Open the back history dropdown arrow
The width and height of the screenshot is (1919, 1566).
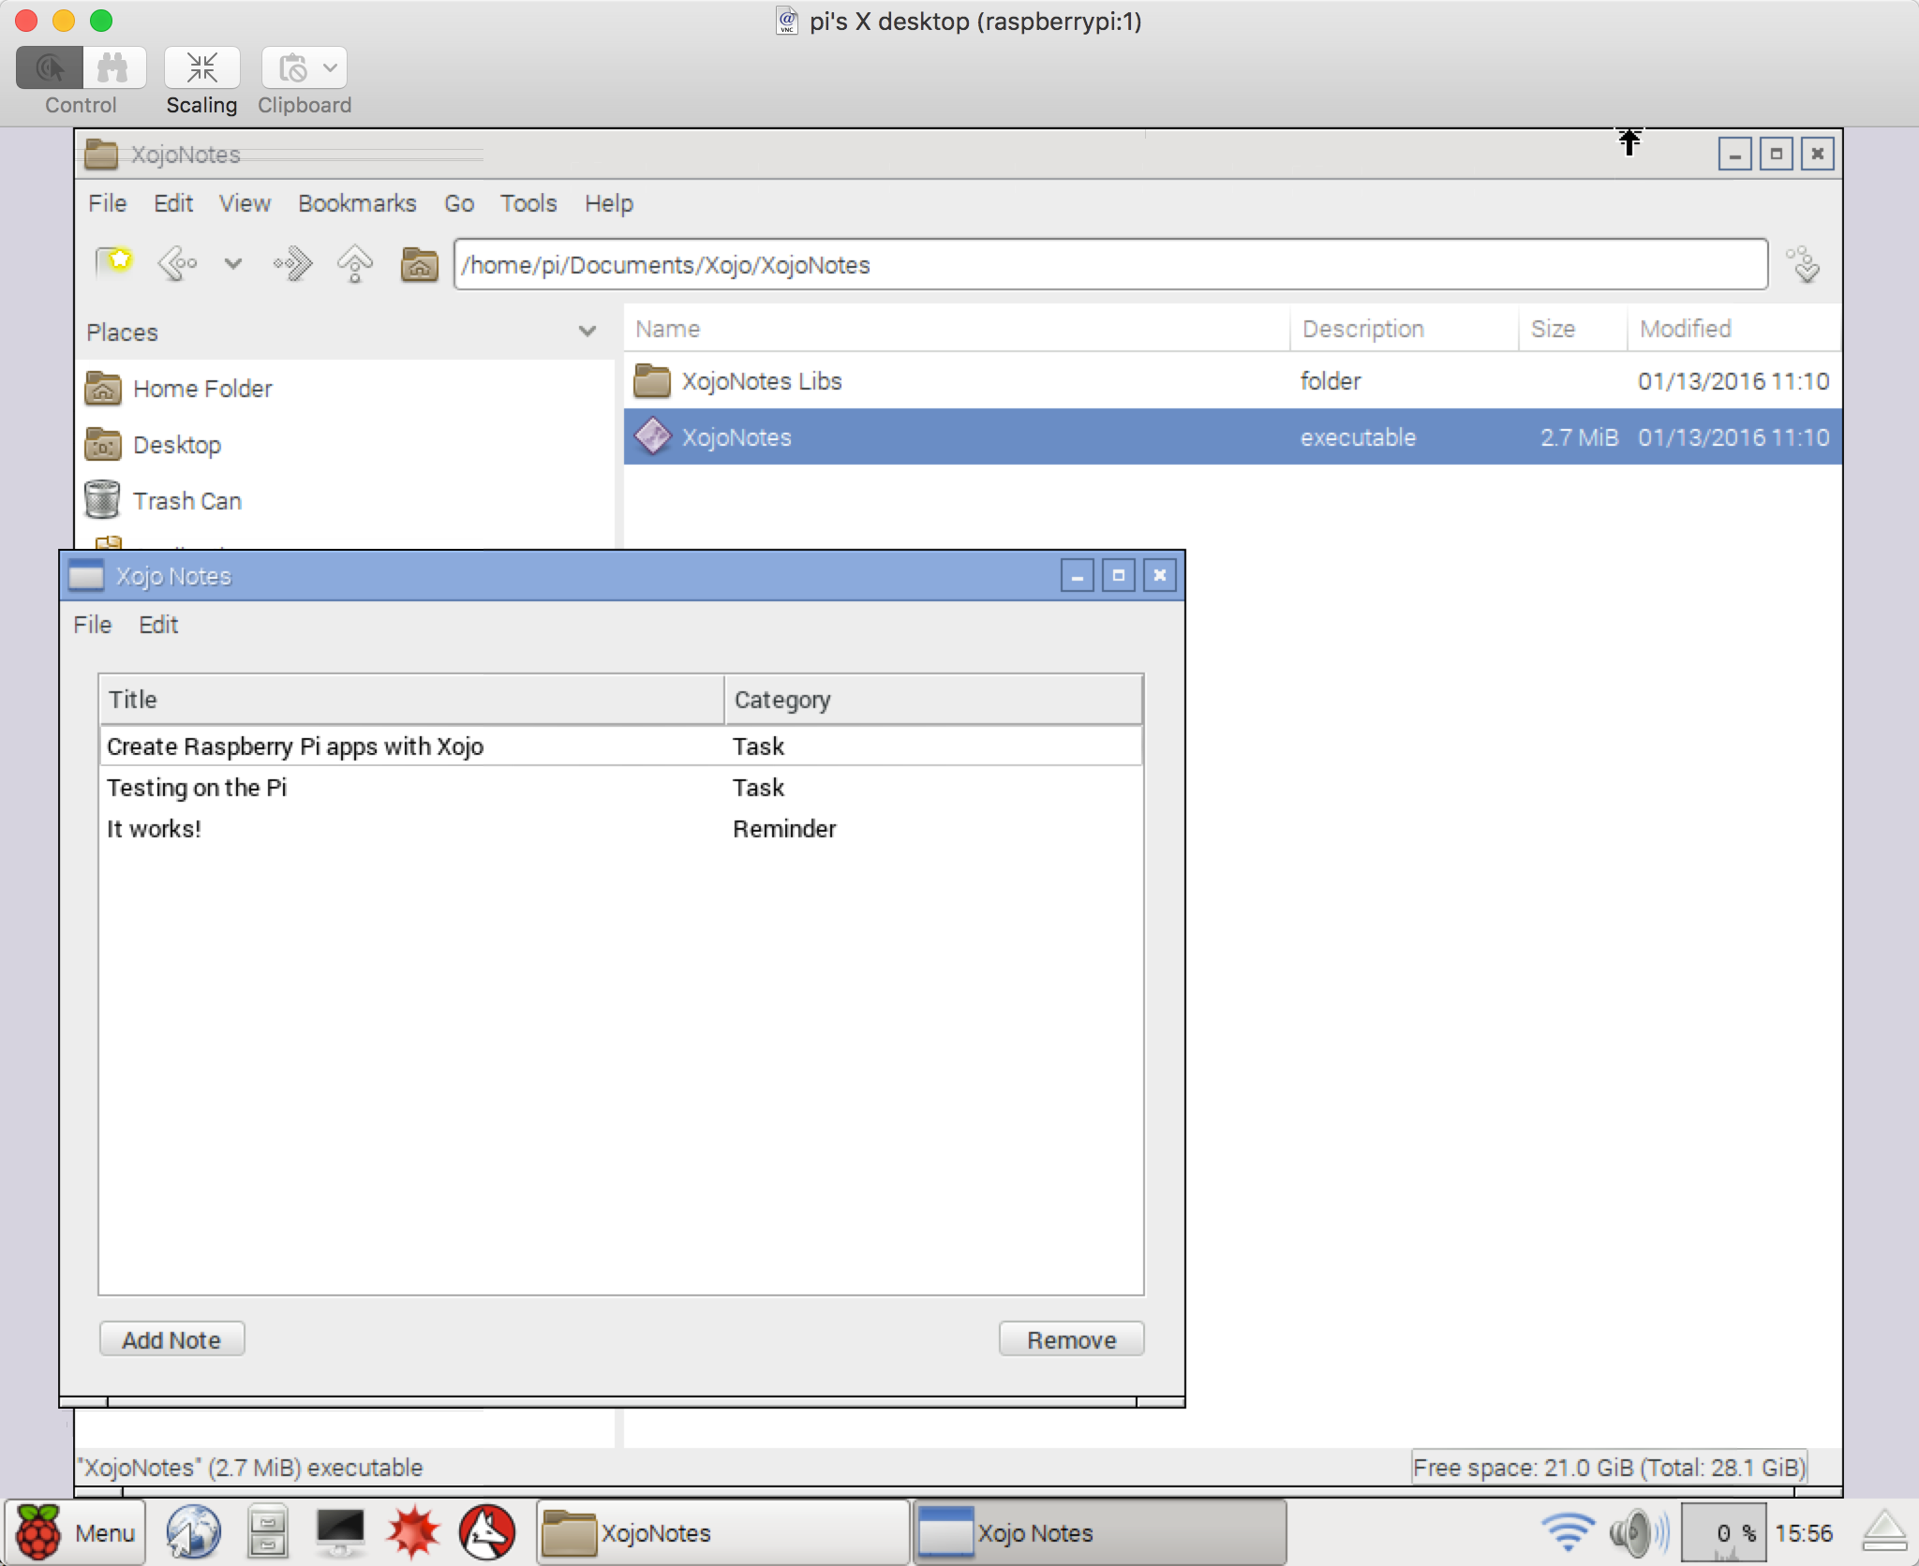coord(233,264)
